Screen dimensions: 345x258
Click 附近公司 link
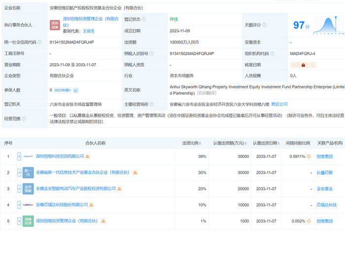(x=279, y=104)
